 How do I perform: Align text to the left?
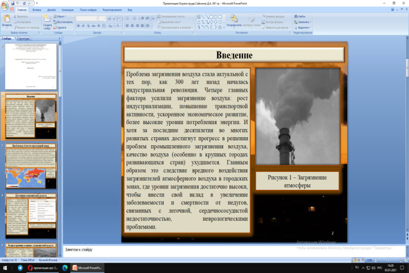127,25
